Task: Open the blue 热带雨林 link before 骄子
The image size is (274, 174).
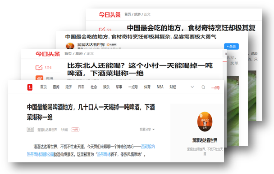Action: 104,154
